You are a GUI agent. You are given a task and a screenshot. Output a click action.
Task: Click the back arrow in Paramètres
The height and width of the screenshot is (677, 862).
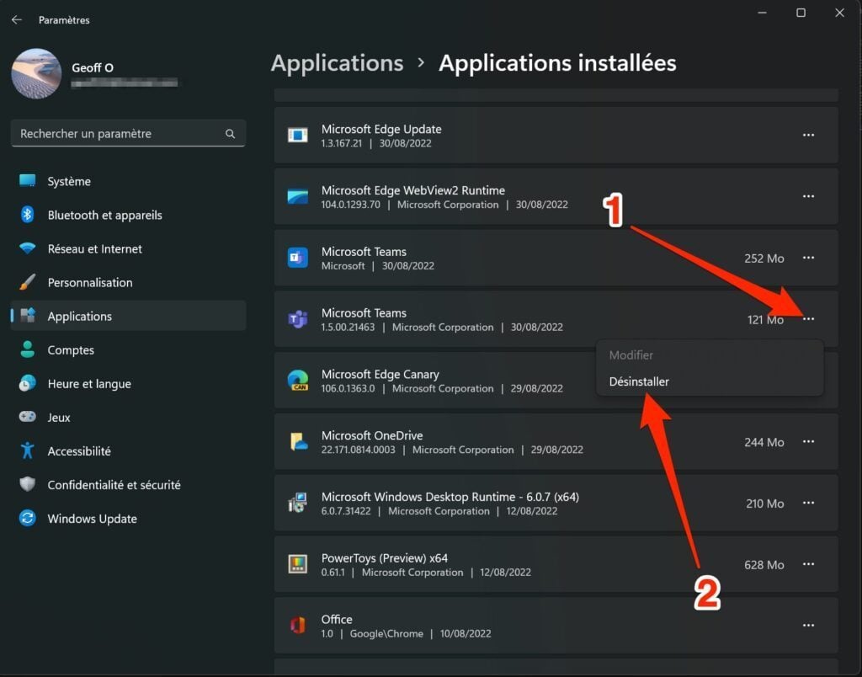[17, 20]
